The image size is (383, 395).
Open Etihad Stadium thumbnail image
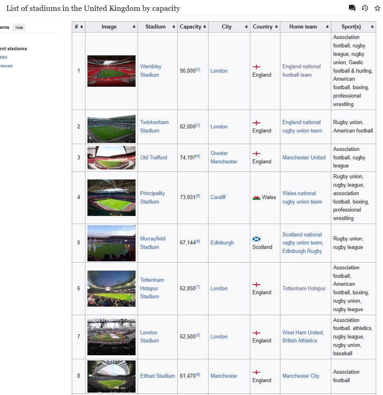click(111, 377)
